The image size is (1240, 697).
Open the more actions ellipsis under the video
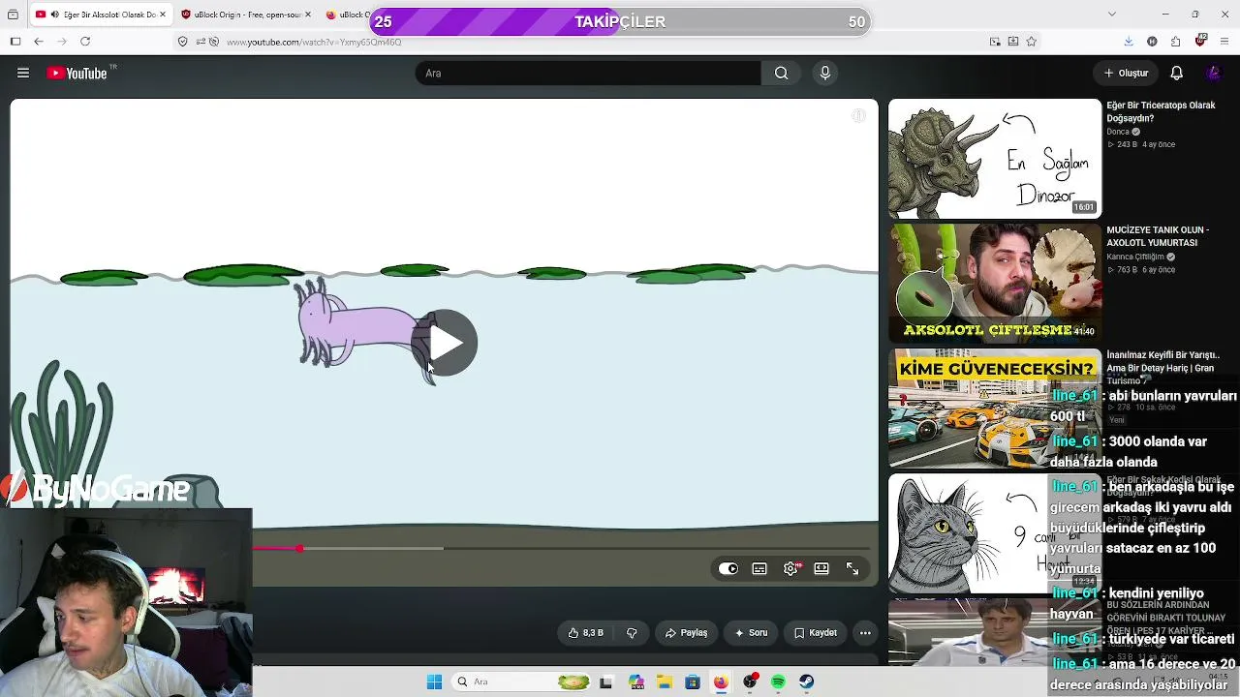(x=865, y=632)
